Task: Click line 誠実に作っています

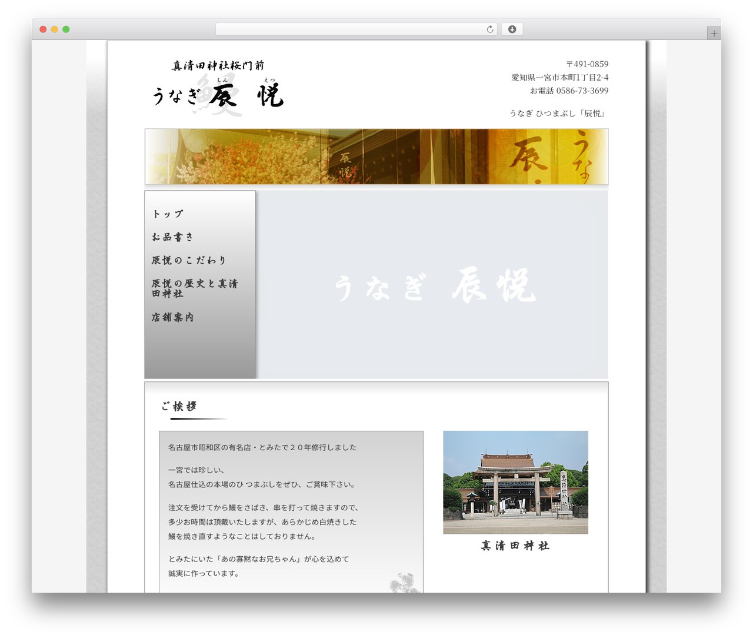Action: pyautogui.click(x=204, y=573)
